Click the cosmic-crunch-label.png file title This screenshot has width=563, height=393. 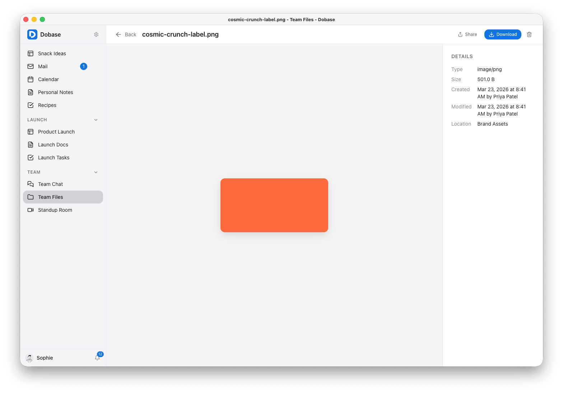(180, 34)
